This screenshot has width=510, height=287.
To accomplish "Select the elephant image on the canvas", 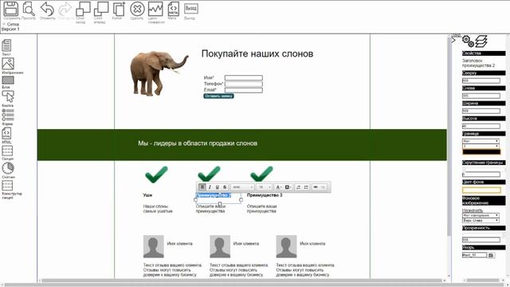I will click(159, 73).
